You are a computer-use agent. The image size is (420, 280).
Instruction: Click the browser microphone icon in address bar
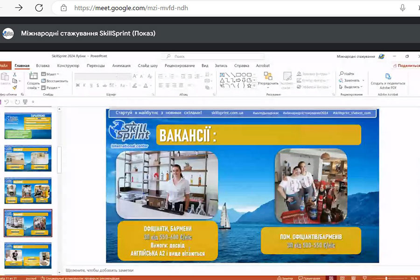402,8
